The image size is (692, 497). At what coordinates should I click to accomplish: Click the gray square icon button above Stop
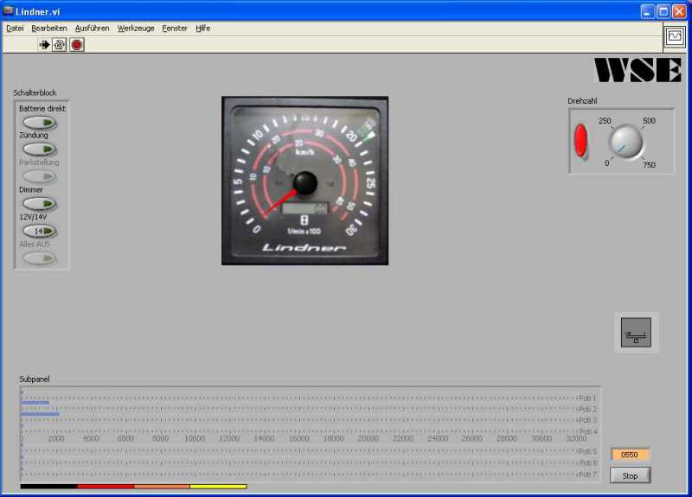click(x=637, y=333)
